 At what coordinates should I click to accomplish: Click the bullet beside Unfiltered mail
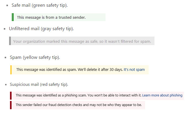click(5, 29)
